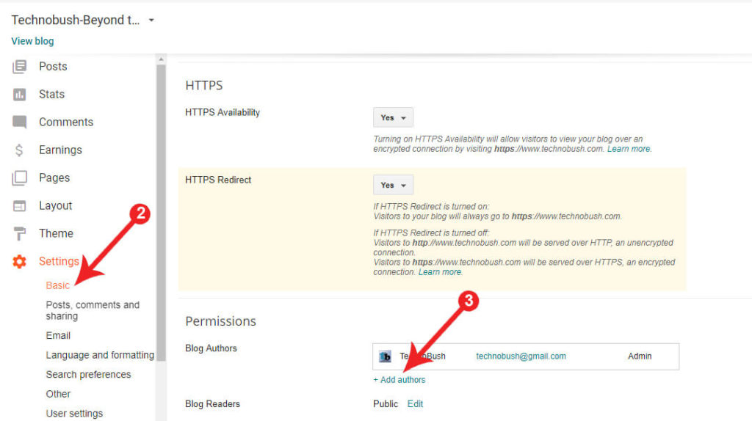The width and height of the screenshot is (752, 421).
Task: Open the blog selector dropdown arrow
Action: (x=151, y=20)
